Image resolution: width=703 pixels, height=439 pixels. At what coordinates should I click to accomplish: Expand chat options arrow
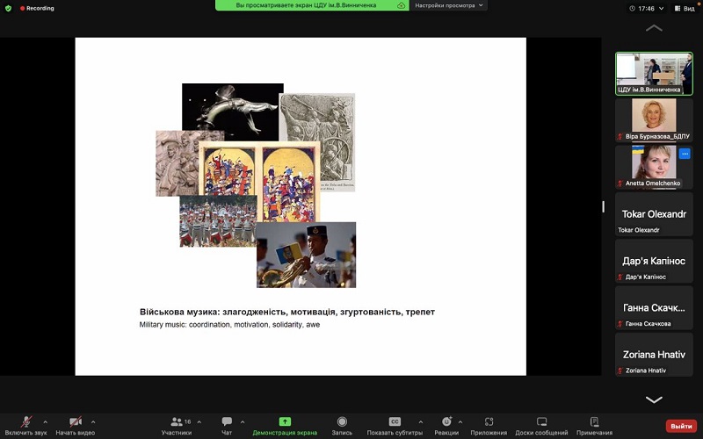[243, 422]
